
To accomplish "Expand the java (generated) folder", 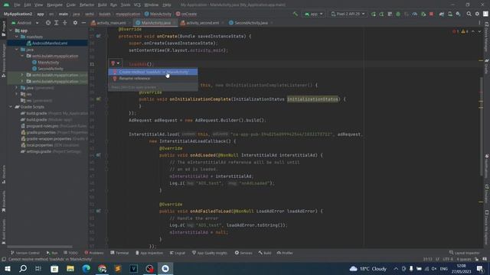I will (17, 88).
